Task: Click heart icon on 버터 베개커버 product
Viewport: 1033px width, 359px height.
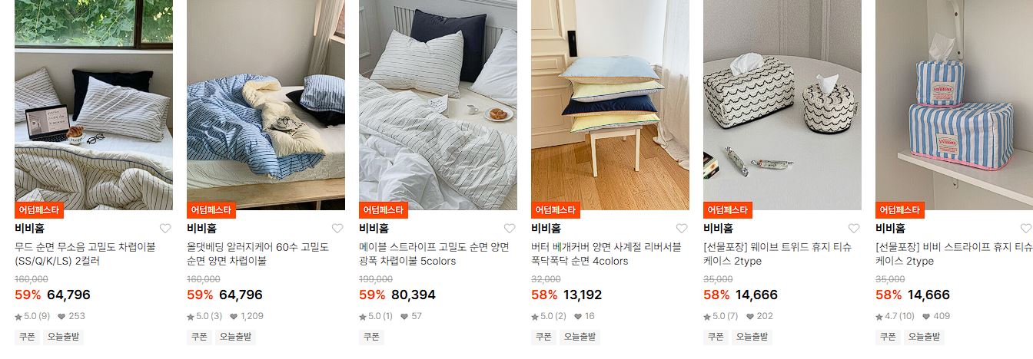Action: pyautogui.click(x=682, y=229)
